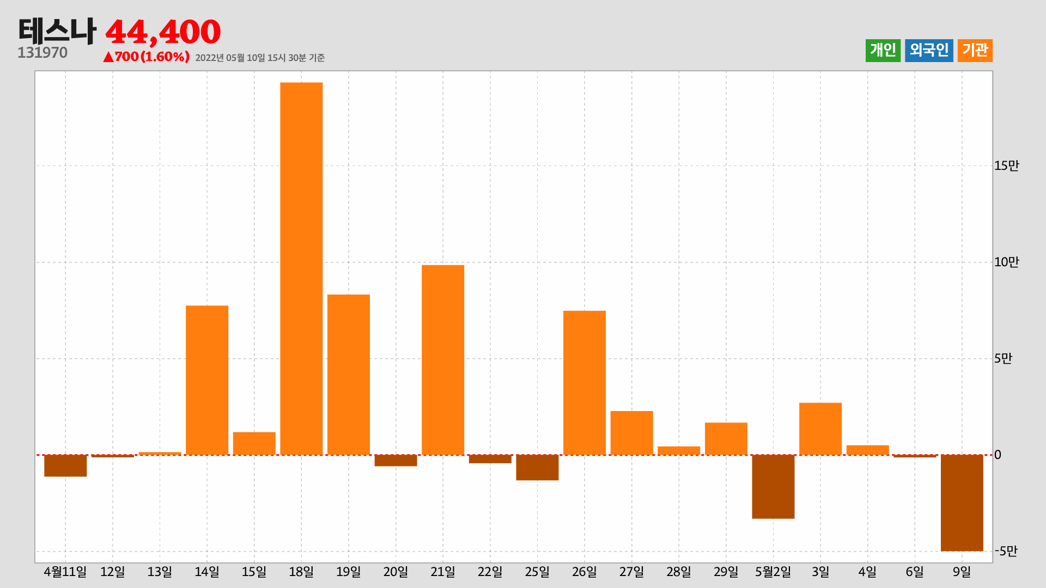Select the 외국인 legend button

coord(929,51)
